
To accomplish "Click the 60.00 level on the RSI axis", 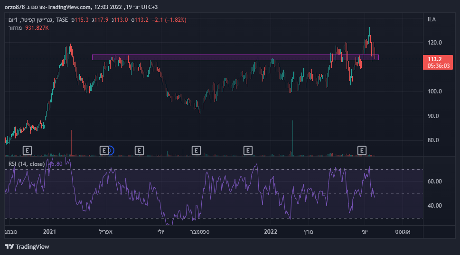I will click(x=435, y=181).
